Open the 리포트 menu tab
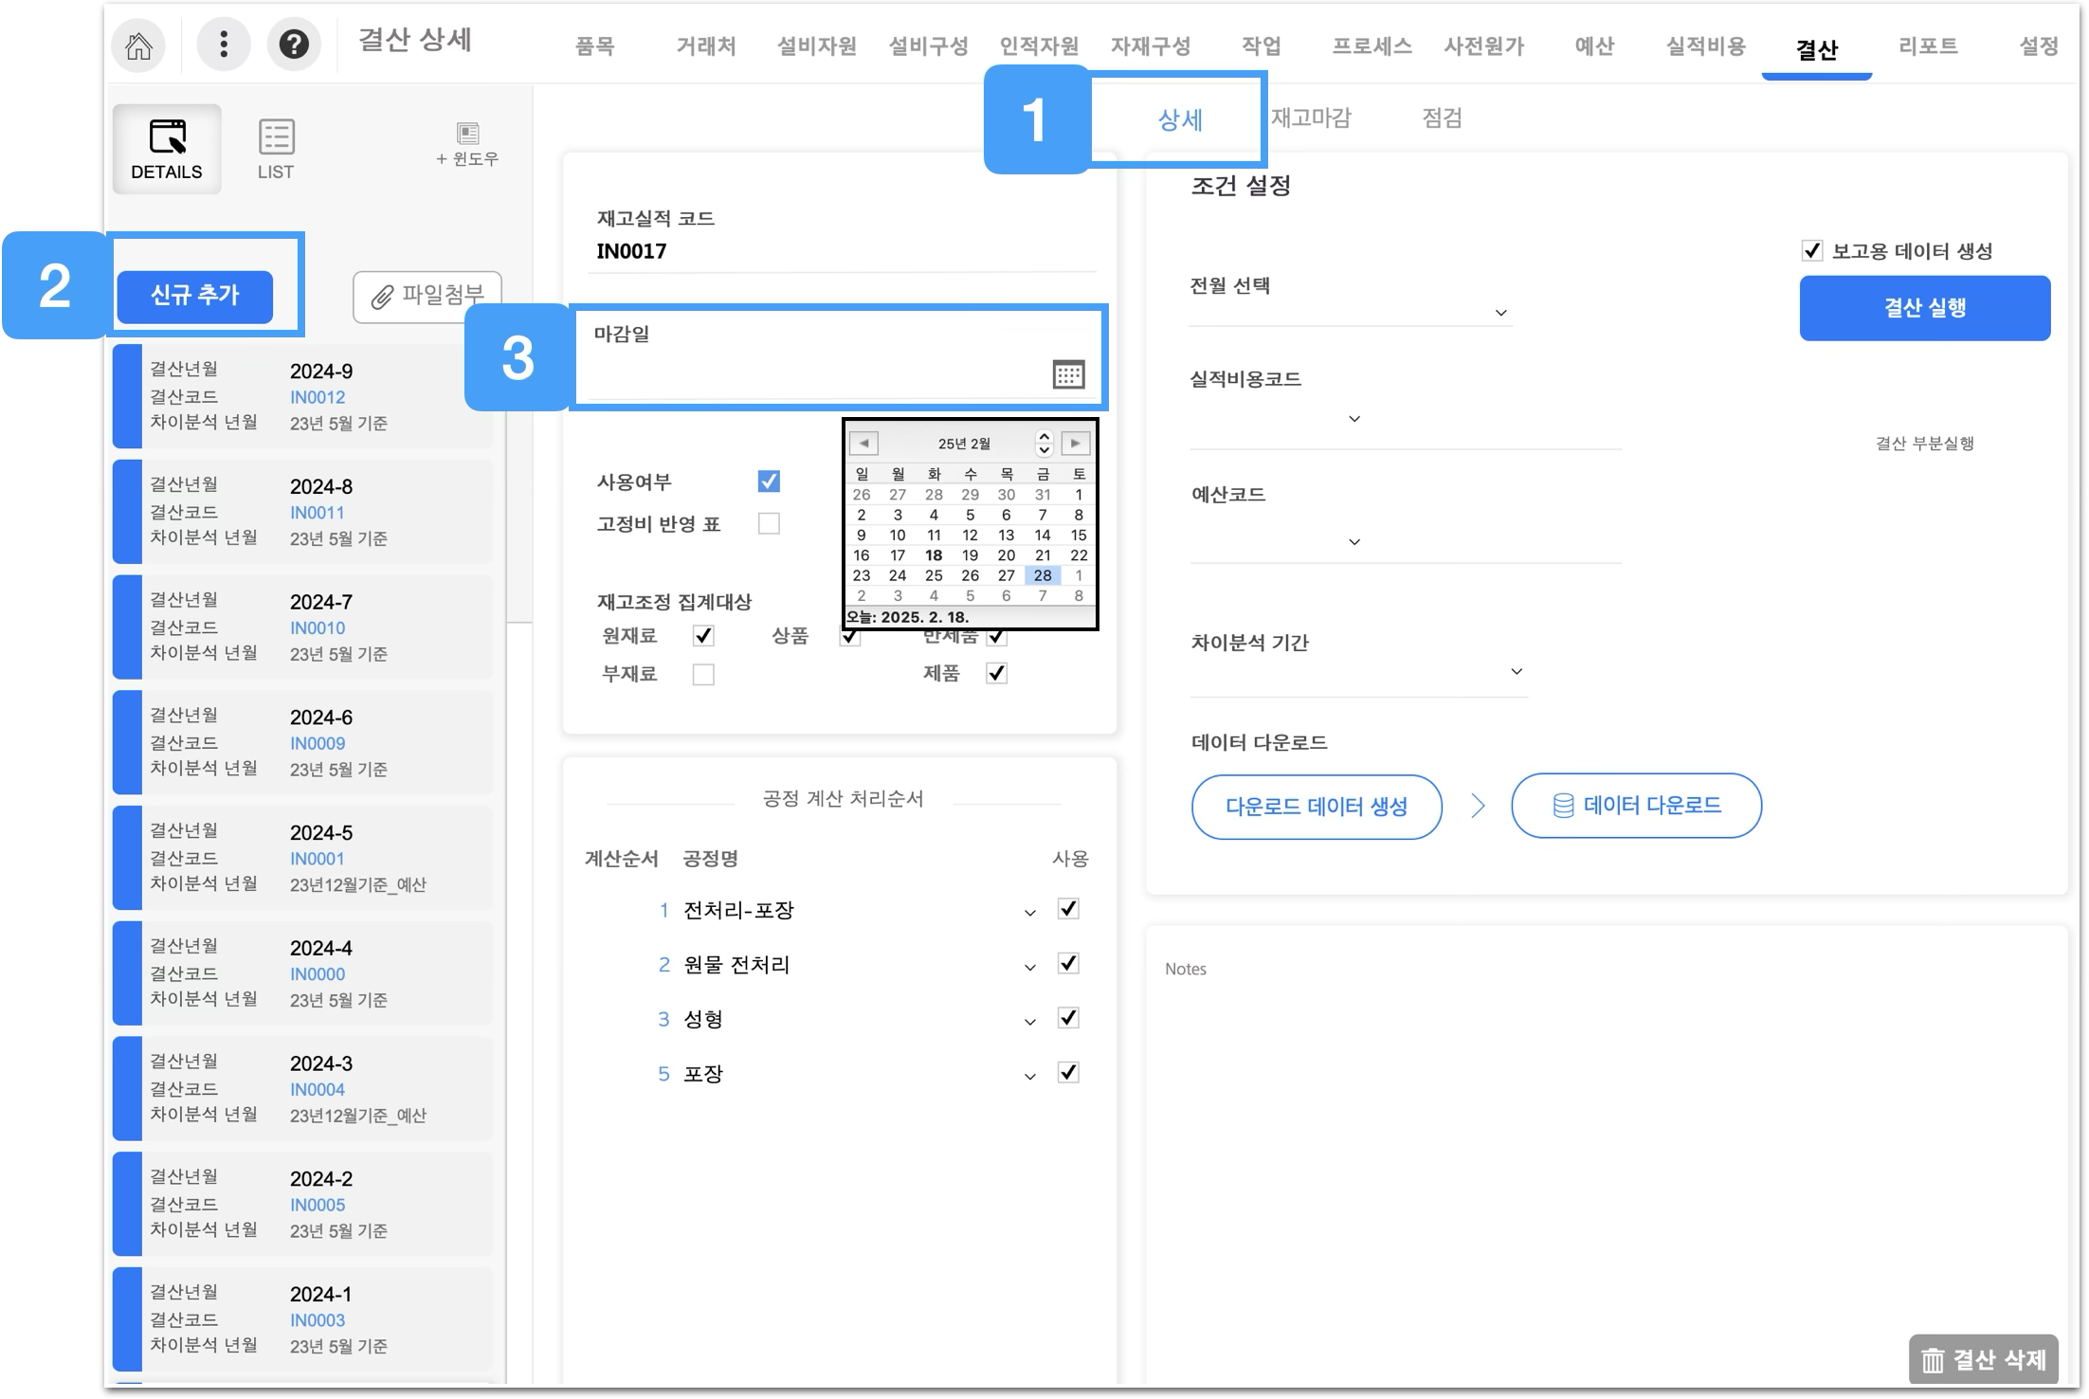Screen dimensions: 2089x1399 (1927, 45)
